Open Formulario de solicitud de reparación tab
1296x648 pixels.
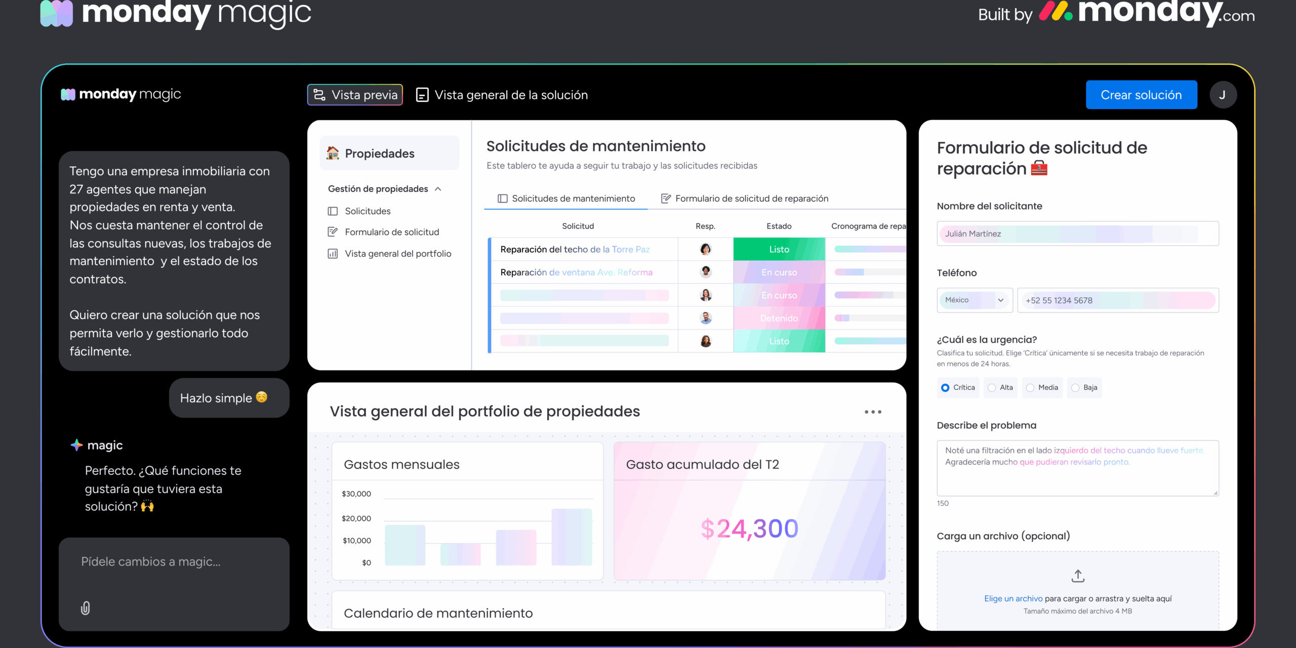(x=745, y=198)
